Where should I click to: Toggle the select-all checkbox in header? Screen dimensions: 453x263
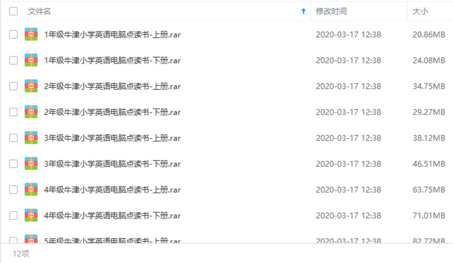click(x=13, y=11)
